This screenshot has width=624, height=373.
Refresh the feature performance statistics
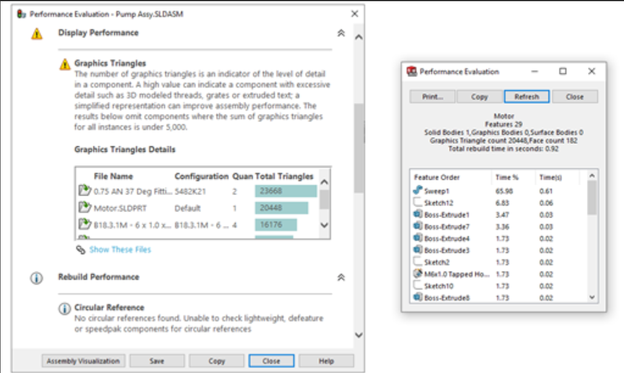point(527,97)
